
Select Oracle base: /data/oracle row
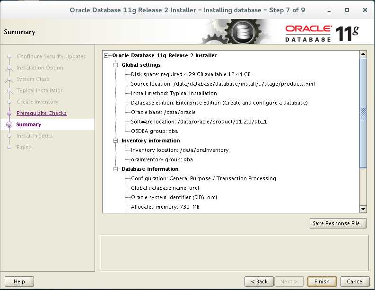coord(163,112)
